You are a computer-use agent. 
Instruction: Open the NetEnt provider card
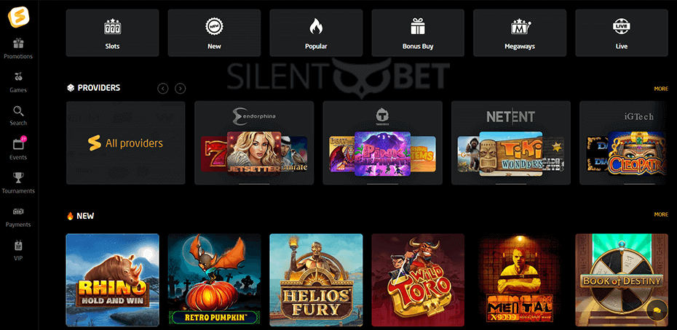pyautogui.click(x=511, y=142)
